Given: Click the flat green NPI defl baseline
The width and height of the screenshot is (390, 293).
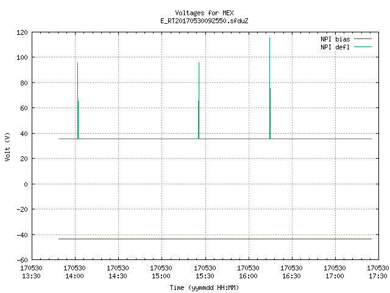Looking at the screenshot, I should click(x=215, y=139).
